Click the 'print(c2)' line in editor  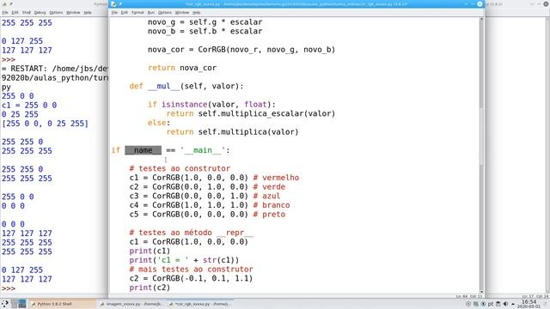pyautogui.click(x=150, y=288)
